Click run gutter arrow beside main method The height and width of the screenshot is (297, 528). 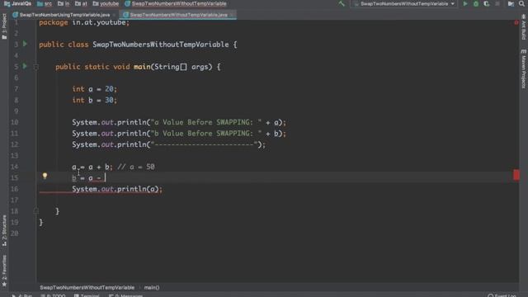click(25, 66)
